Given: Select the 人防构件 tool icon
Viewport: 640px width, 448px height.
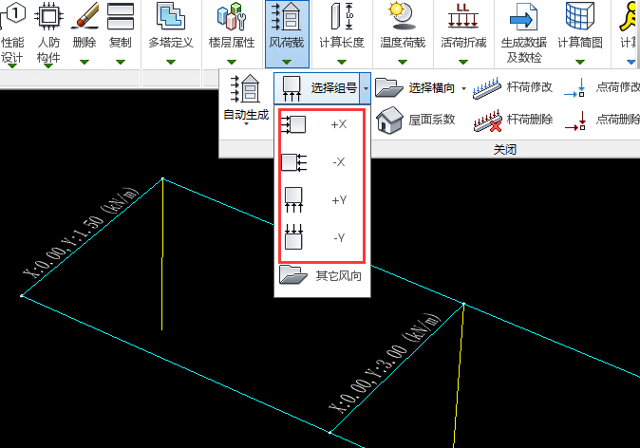Looking at the screenshot, I should [48, 16].
